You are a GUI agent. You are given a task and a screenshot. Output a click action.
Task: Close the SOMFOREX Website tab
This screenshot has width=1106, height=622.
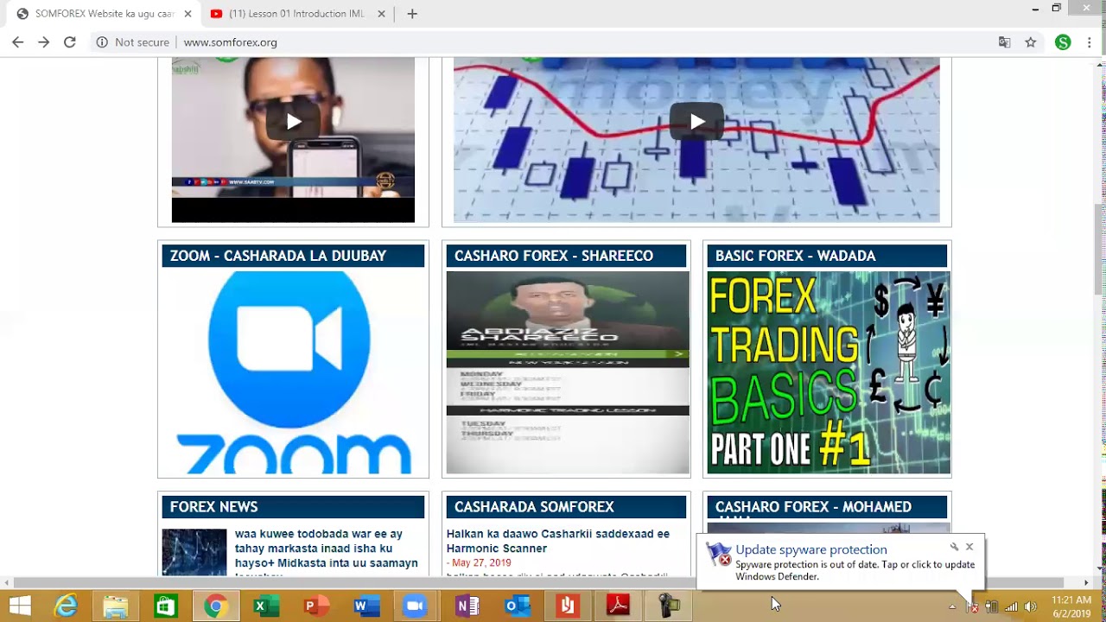click(188, 14)
